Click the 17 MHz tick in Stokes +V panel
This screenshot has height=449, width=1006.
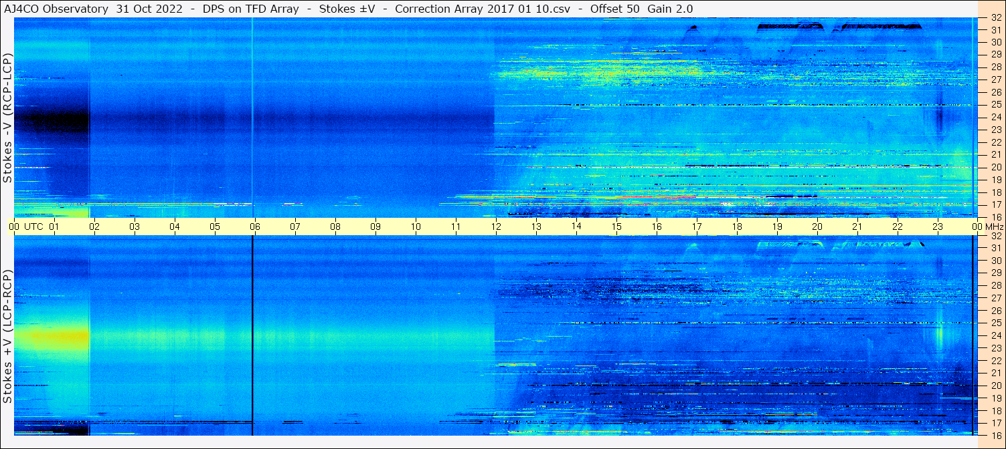tap(995, 423)
